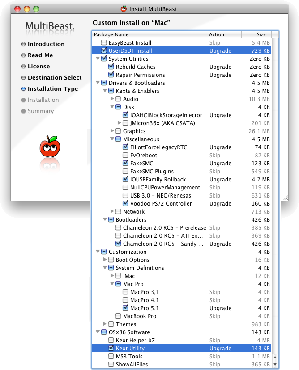
Task: Go to Read Me step
Action: (x=40, y=55)
